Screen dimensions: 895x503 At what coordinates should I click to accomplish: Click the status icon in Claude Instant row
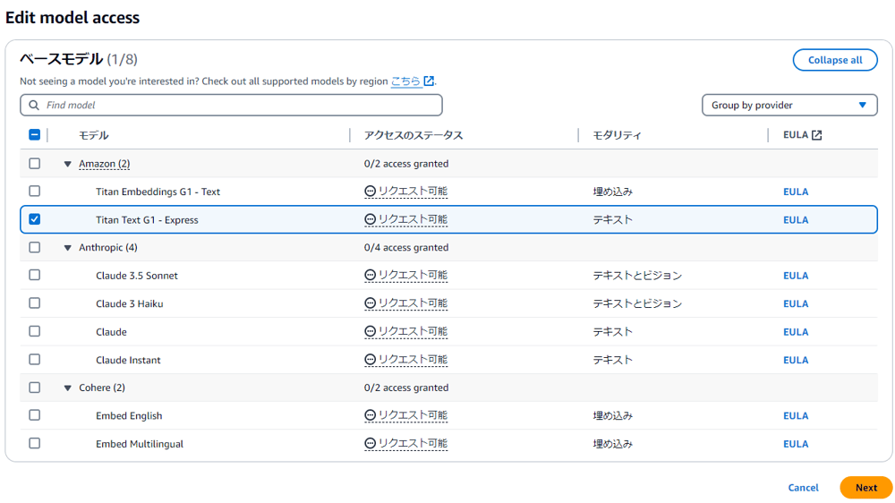pos(370,360)
